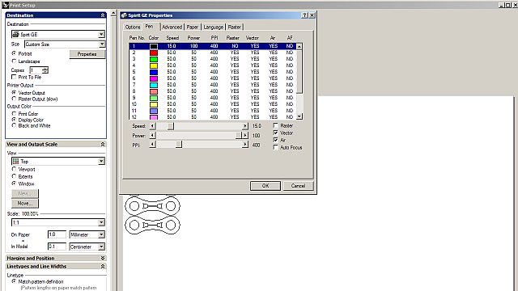Click the Spirit GE Properties title bar printer icon
Image resolution: width=518 pixels, height=291 pixels.
(x=124, y=15)
